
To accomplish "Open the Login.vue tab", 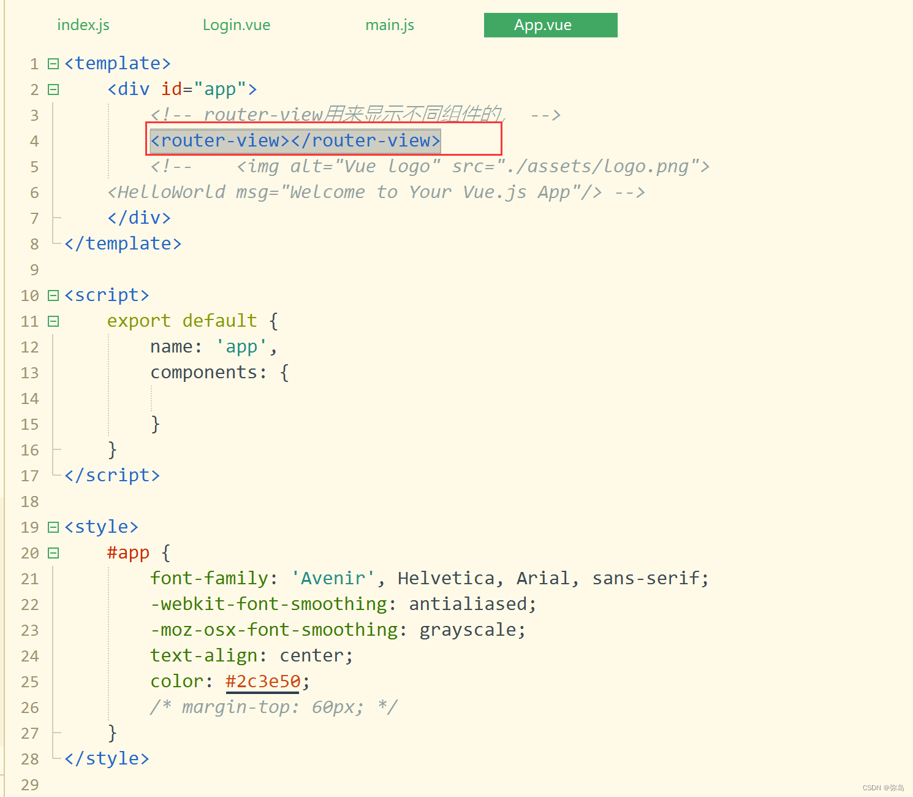I will [237, 25].
